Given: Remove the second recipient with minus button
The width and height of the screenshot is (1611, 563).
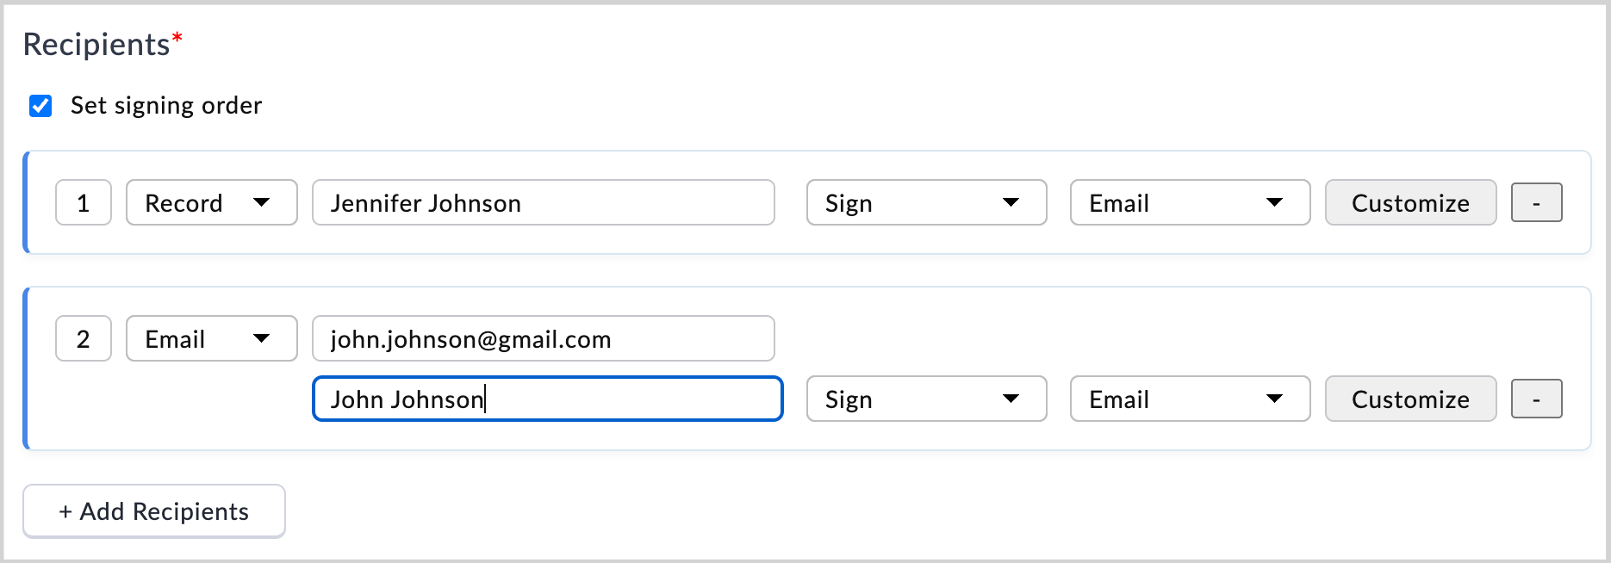Looking at the screenshot, I should [1536, 399].
